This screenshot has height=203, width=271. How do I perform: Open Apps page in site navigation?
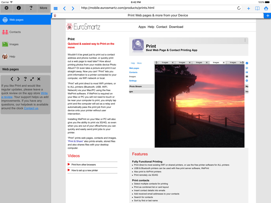142,27
